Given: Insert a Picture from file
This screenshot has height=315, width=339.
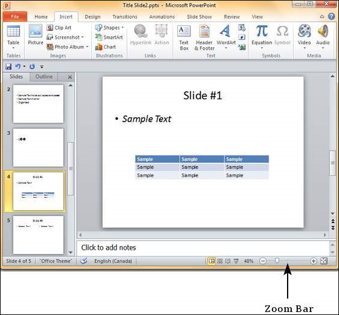Looking at the screenshot, I should tap(36, 34).
